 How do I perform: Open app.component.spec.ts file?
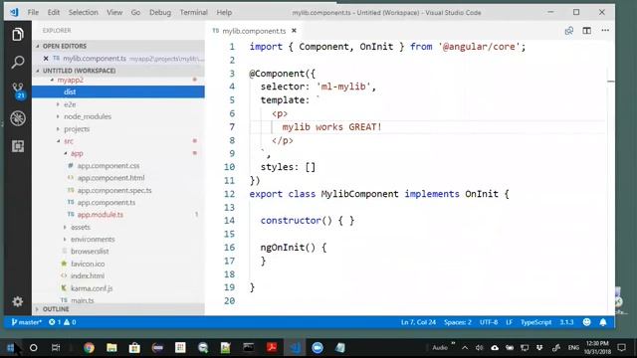114,190
